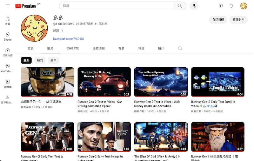
Task: Open Text to Car Driving thumbnail
Action: click(104, 82)
